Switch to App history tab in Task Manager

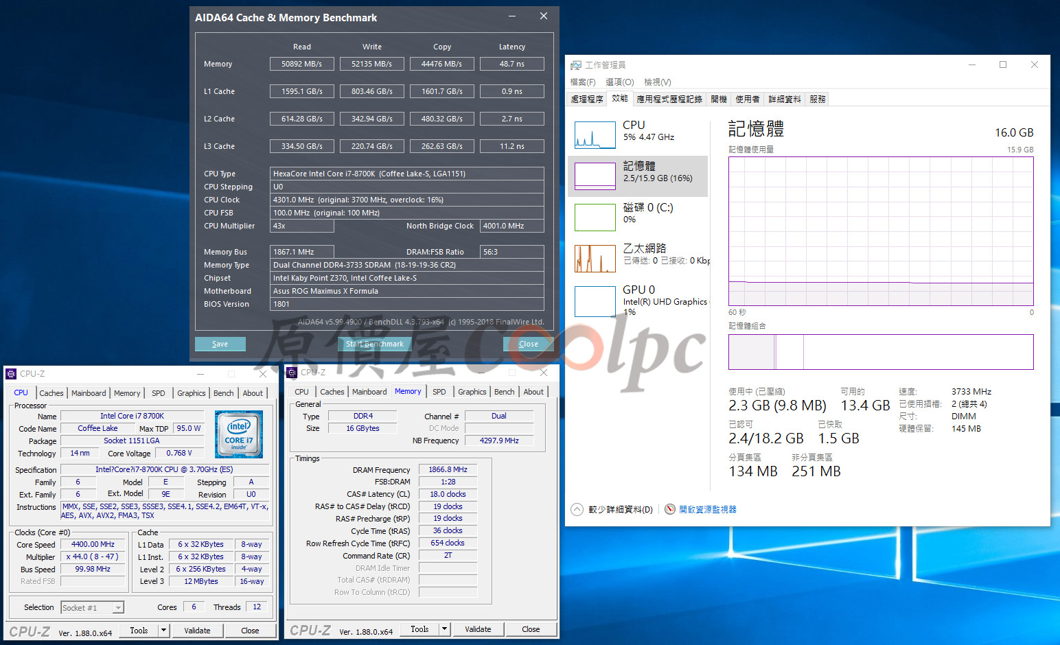pos(669,99)
